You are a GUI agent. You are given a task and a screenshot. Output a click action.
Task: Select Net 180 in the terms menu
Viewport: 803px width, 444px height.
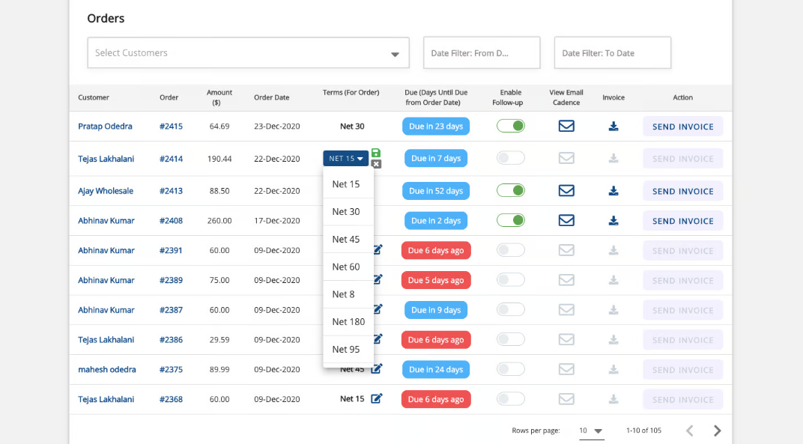[x=348, y=322]
